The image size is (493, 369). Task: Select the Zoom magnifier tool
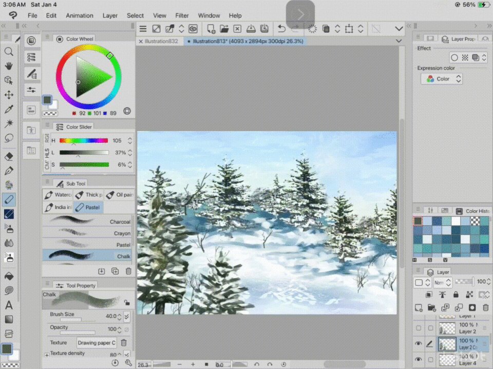(9, 51)
